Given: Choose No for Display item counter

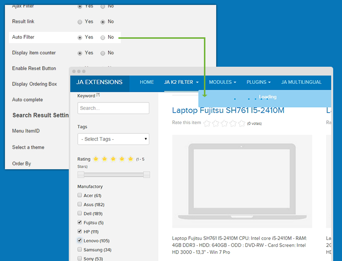Looking at the screenshot, I should coord(103,53).
